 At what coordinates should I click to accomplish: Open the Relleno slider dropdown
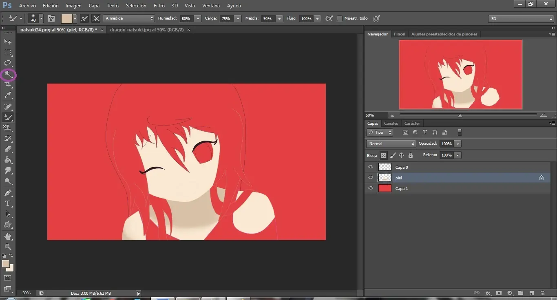tap(458, 155)
